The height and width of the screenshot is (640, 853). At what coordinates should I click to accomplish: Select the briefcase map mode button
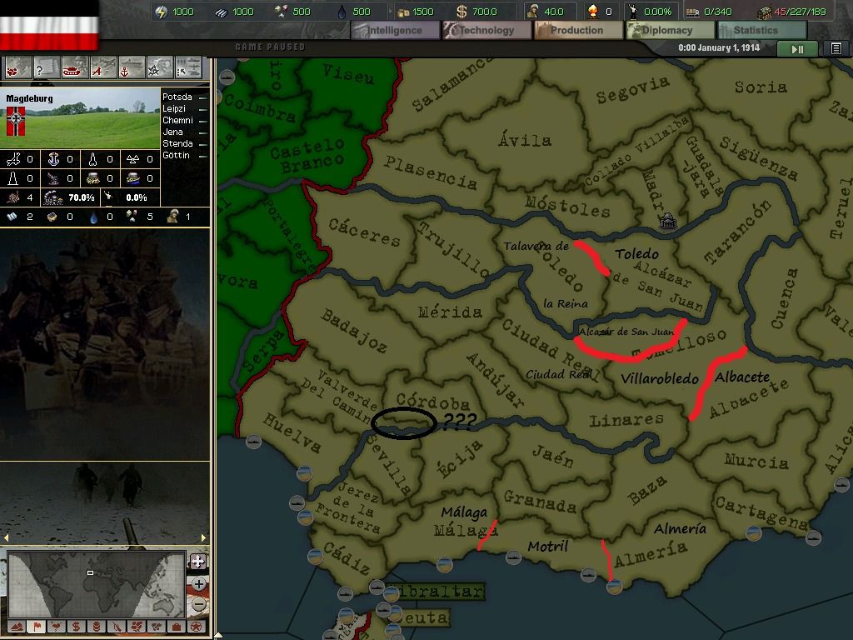tap(177, 627)
